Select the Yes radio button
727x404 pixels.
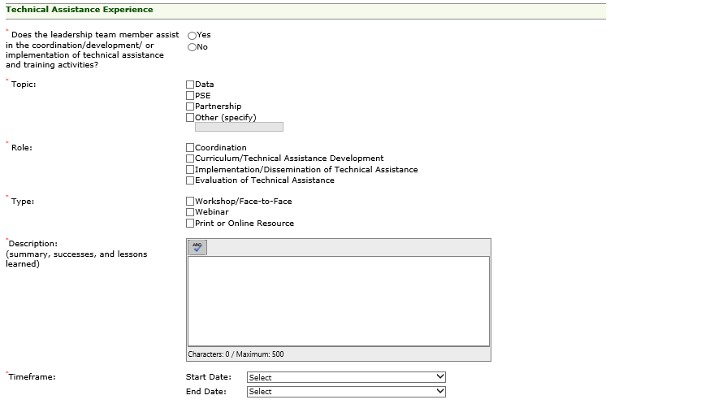click(x=192, y=35)
